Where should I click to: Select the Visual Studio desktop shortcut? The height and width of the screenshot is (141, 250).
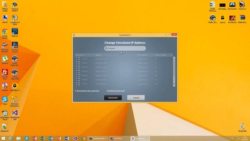(x=15, y=115)
